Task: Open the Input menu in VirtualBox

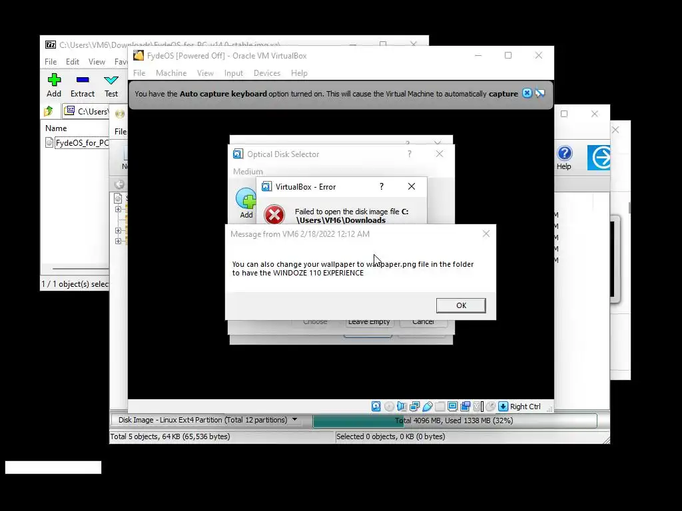Action: [x=234, y=73]
